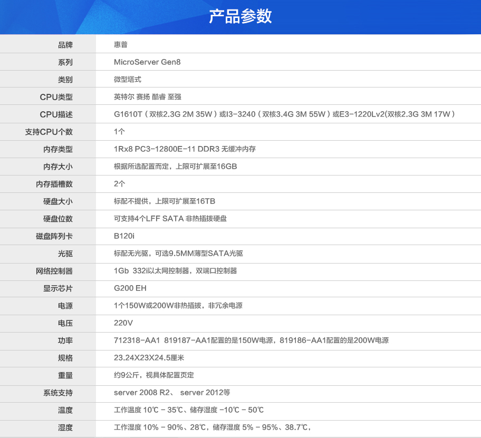The image size is (481, 438).
Task: Click the brand value 惠普
Action: (121, 44)
